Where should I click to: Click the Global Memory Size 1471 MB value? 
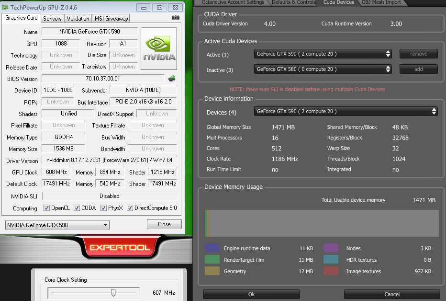tap(283, 127)
